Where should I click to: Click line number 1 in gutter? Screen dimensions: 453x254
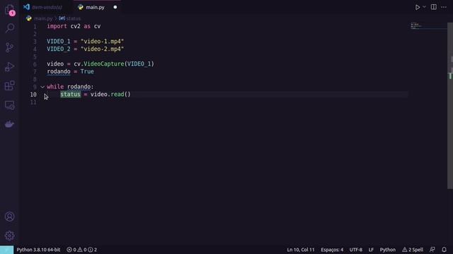point(35,27)
